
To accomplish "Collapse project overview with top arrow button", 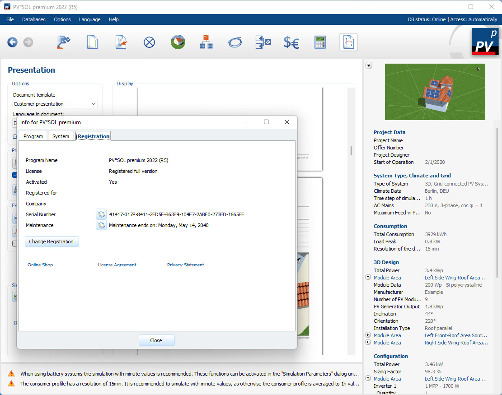I will click(369, 66).
